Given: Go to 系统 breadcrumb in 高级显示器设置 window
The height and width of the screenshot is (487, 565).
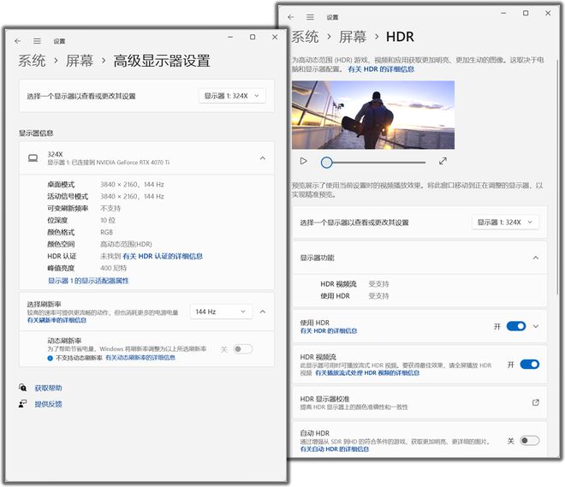Looking at the screenshot, I should coord(33,61).
